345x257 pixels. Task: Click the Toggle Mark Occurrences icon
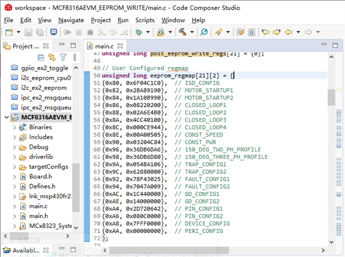240,32
